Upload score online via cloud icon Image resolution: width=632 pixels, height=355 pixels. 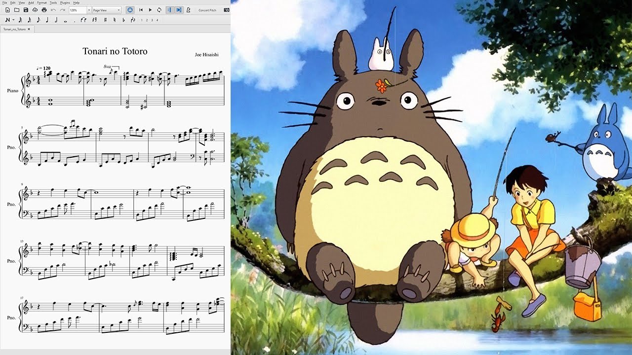[35, 10]
